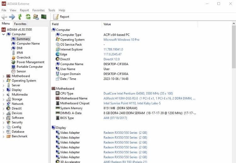Expand the Storage tree node
This screenshot has width=236, height=163.
(x=3, y=99)
